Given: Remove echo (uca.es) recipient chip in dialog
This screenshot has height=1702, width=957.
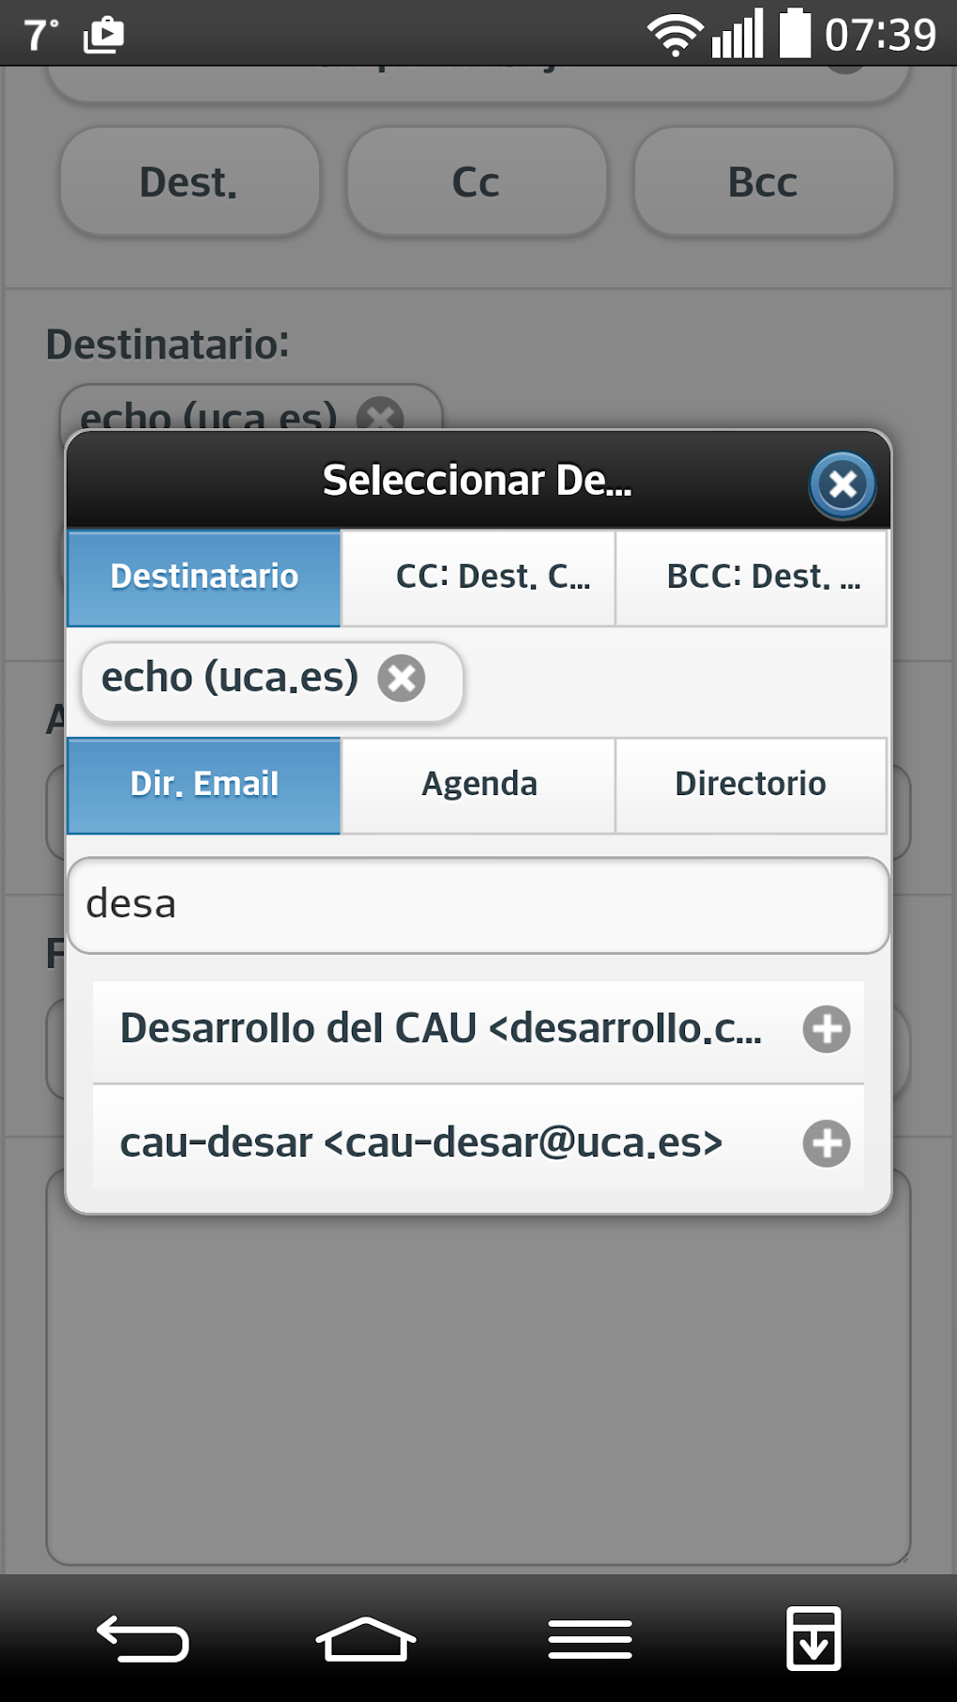Looking at the screenshot, I should coord(402,679).
